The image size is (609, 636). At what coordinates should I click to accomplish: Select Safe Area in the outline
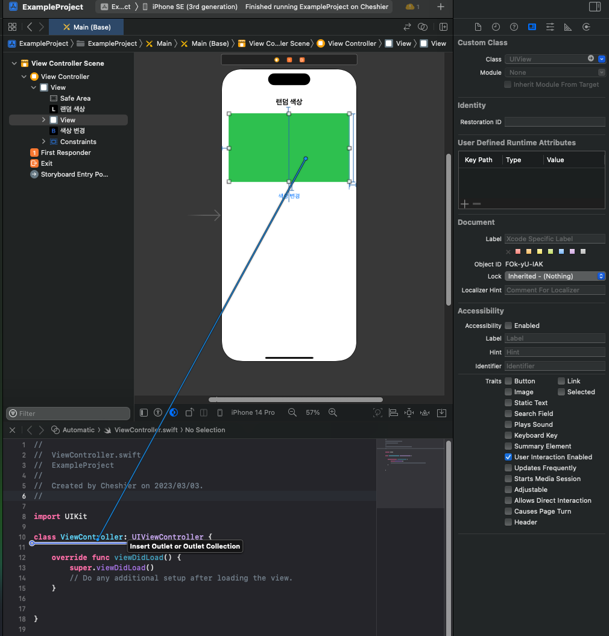tap(70, 98)
